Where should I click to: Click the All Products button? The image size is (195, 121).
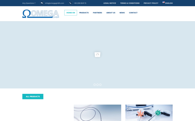click(33, 96)
